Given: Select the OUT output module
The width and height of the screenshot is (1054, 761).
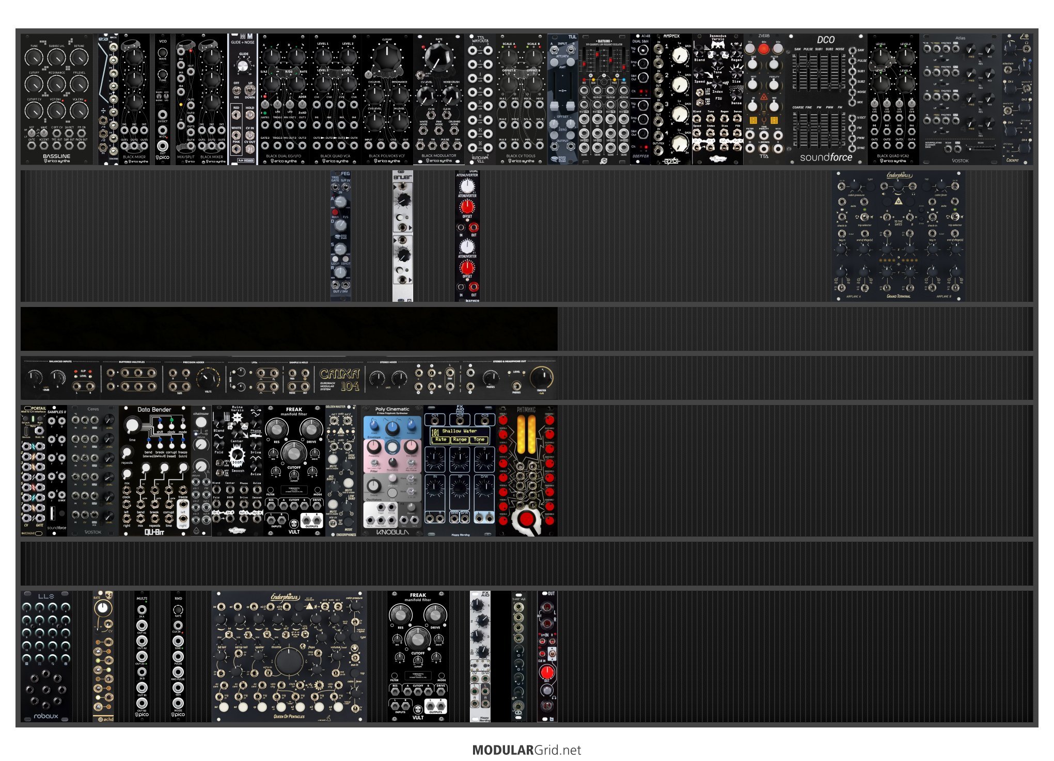Looking at the screenshot, I should coord(547,656).
